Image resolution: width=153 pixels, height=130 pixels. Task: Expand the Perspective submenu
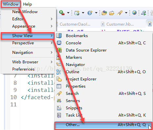(x=28, y=43)
